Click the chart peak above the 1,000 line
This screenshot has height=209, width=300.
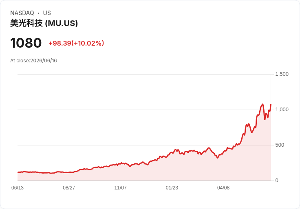point(262,104)
